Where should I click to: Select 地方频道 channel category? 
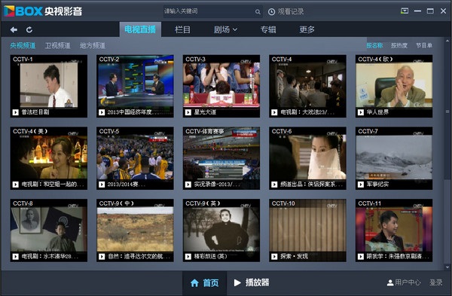(x=93, y=45)
